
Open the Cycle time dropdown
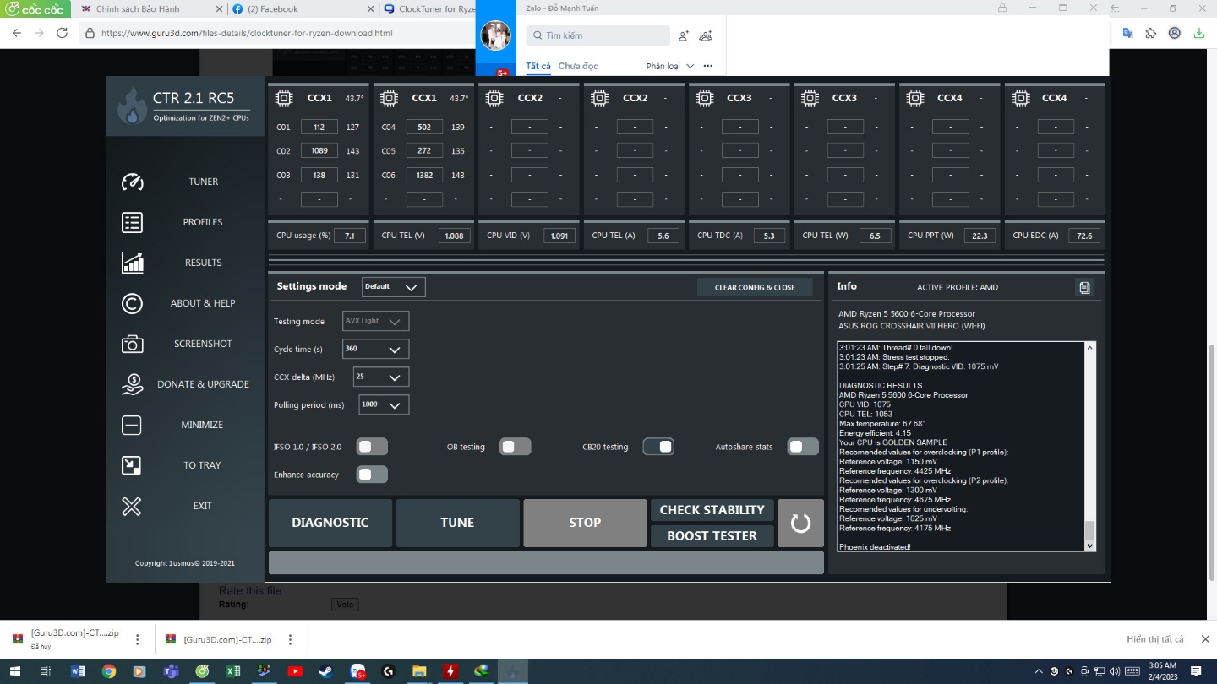tap(376, 349)
